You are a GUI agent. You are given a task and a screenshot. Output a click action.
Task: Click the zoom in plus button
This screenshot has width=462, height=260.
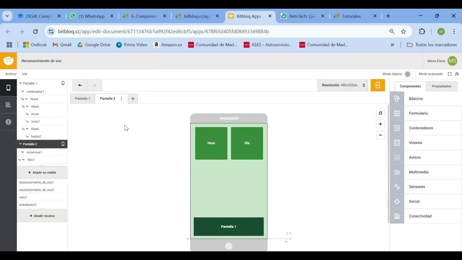(x=380, y=124)
